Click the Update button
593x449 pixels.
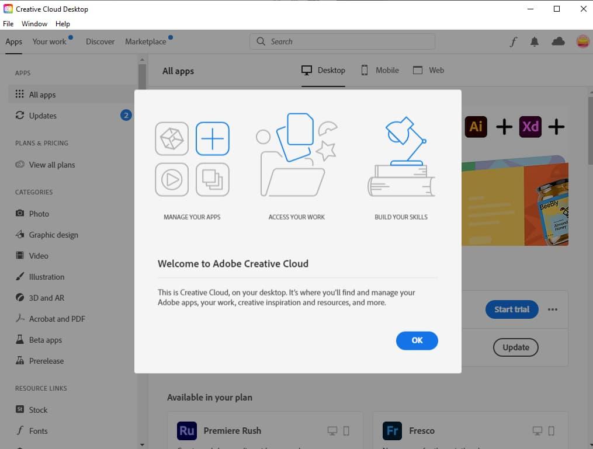pos(515,347)
